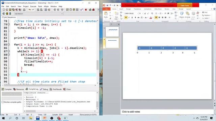Collapse code fold at line 87
This screenshot has width=216, height=121.
(9, 51)
